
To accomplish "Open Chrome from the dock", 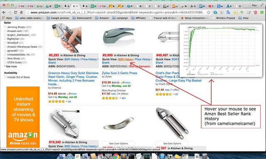I will tap(116, 156).
